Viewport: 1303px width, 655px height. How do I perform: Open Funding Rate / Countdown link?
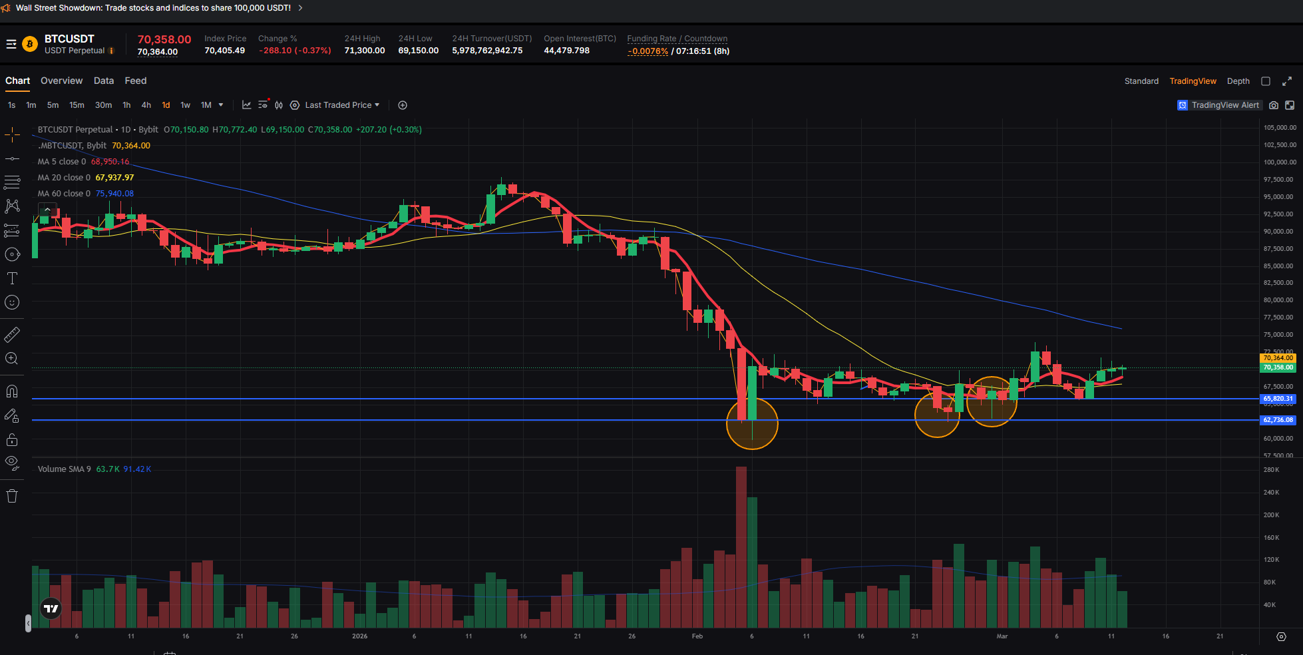tap(677, 39)
